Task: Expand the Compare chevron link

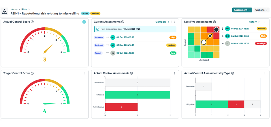Action: (162, 22)
